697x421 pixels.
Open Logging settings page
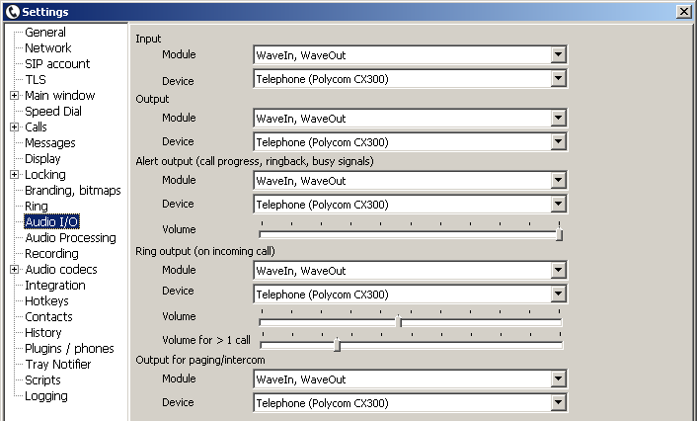(x=46, y=396)
